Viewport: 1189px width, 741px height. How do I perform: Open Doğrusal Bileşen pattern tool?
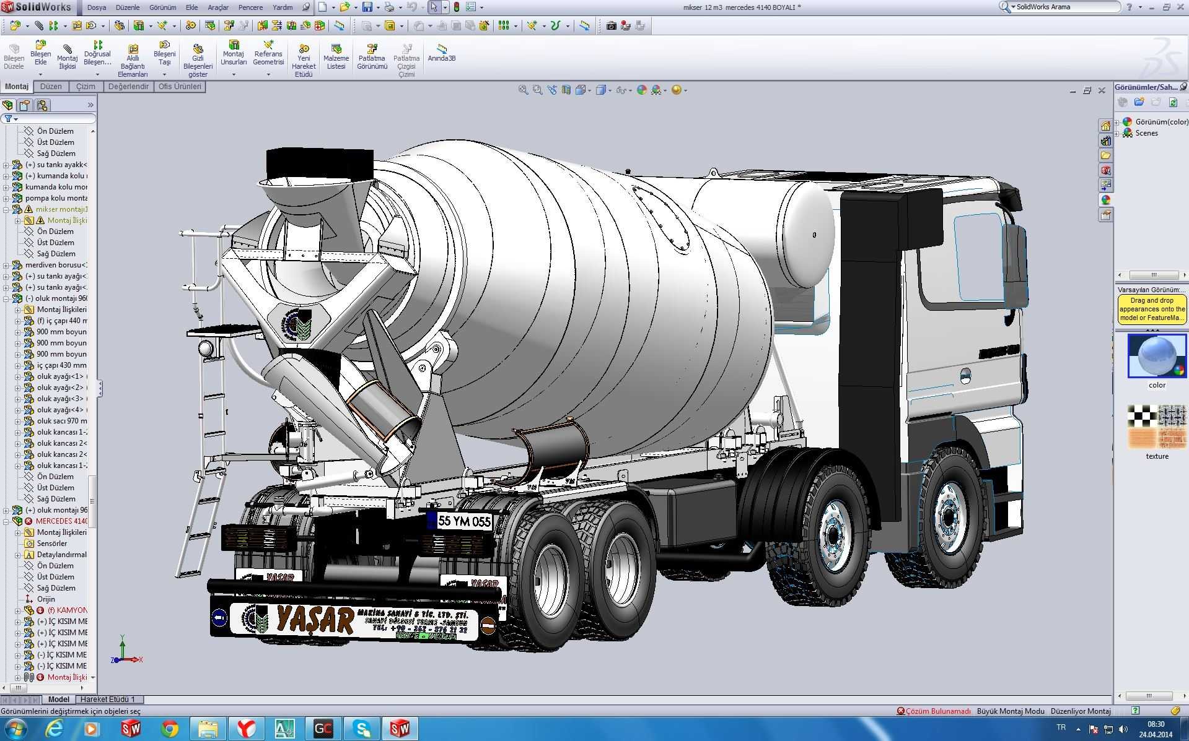pyautogui.click(x=97, y=53)
